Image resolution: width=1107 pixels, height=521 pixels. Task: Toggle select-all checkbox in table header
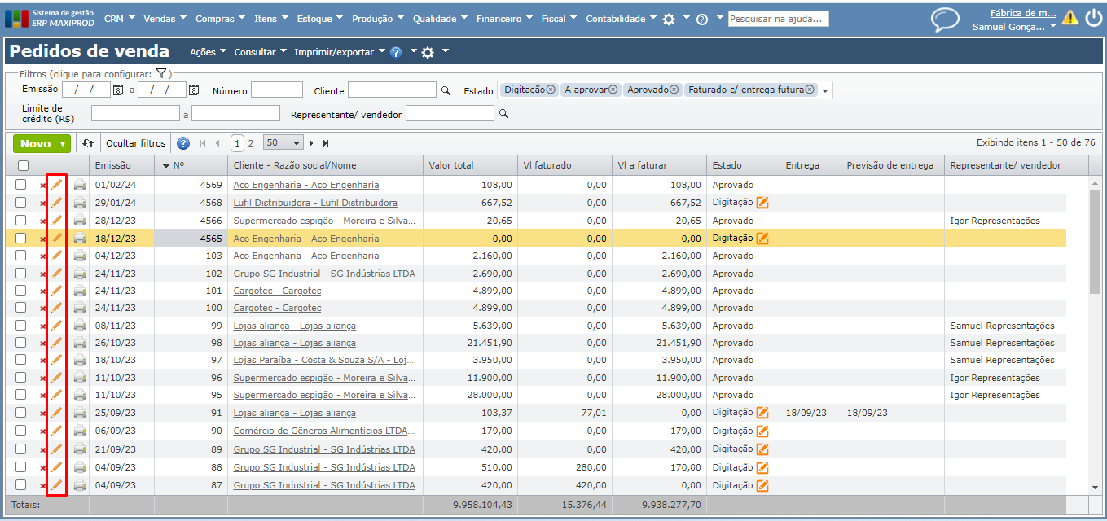coord(22,165)
